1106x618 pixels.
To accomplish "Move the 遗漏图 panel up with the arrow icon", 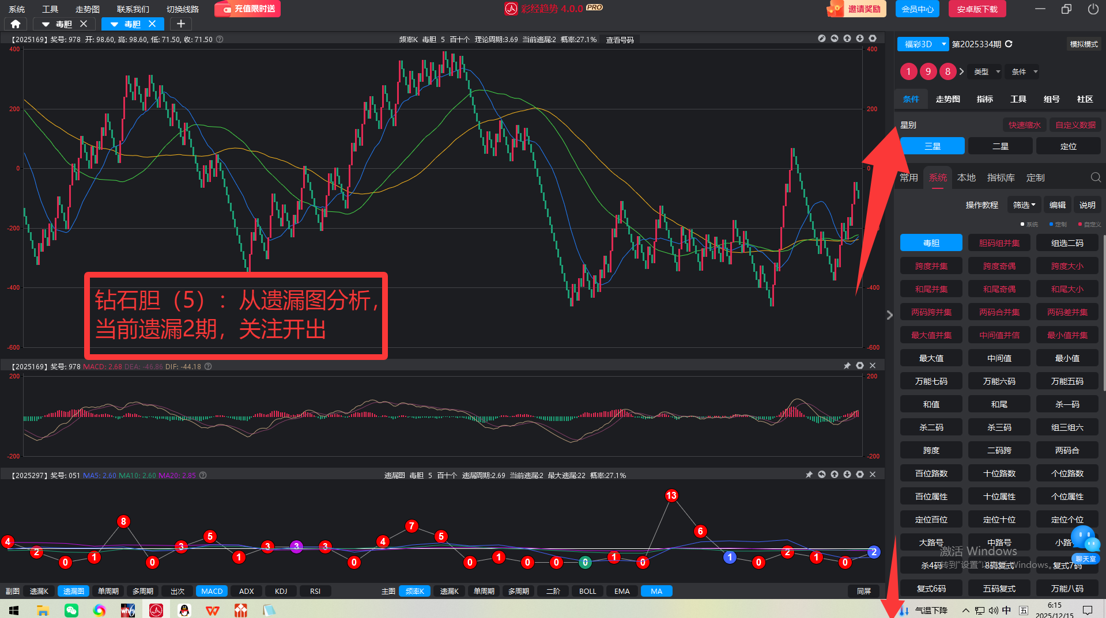I will click(x=834, y=475).
